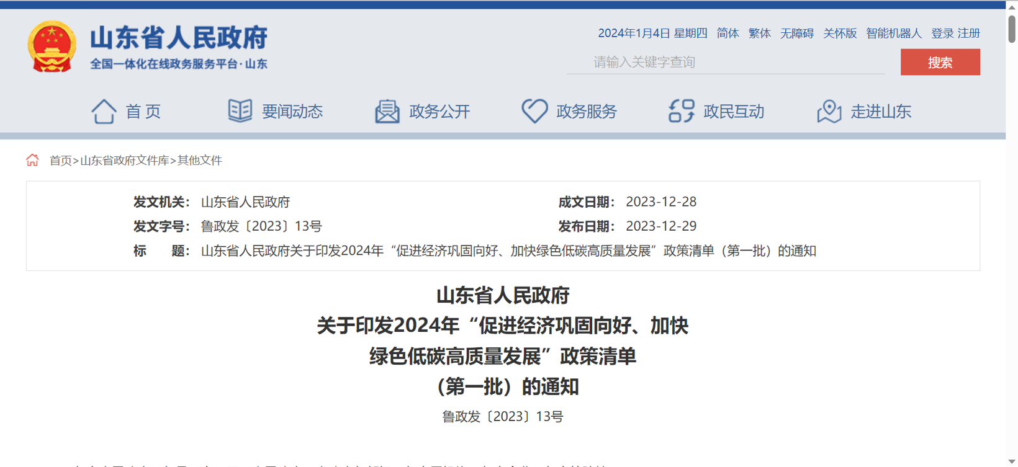Open 山东省政府文件库 in the breadcrumb
Viewport: 1018px width, 467px height.
point(125,161)
